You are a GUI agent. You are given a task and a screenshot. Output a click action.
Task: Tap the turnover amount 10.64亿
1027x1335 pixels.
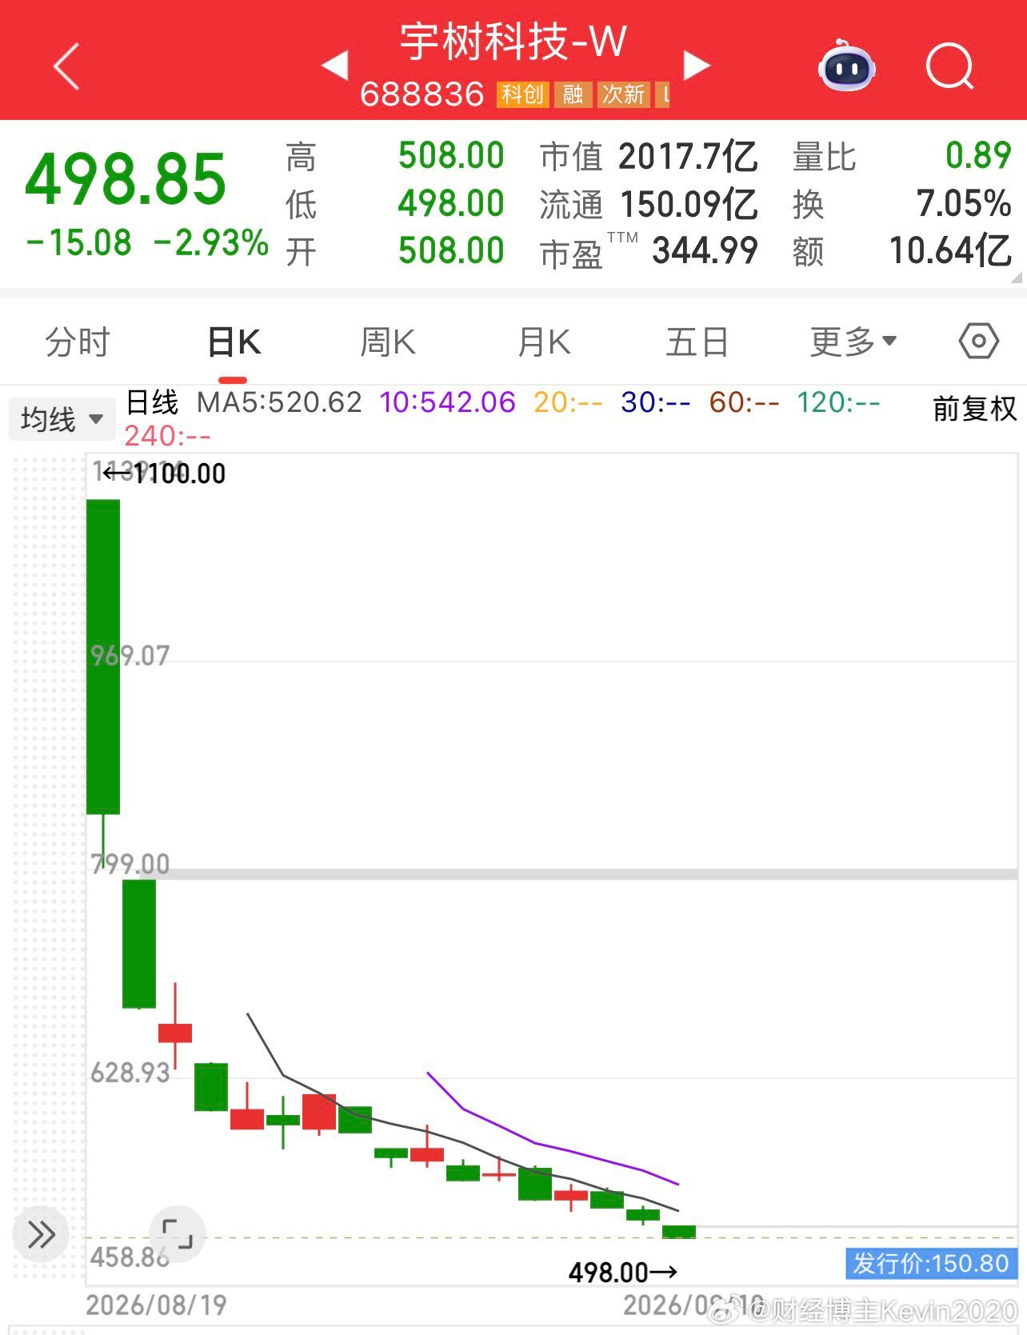click(x=951, y=250)
